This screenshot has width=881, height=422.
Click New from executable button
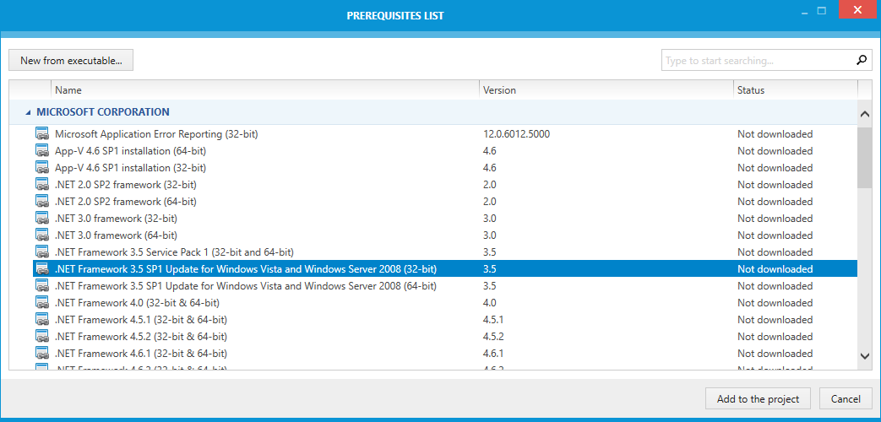[71, 61]
